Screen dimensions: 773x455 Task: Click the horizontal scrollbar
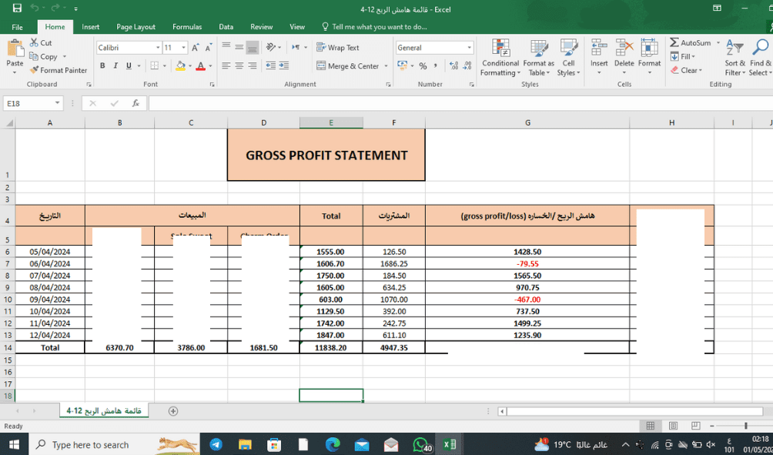click(x=634, y=411)
